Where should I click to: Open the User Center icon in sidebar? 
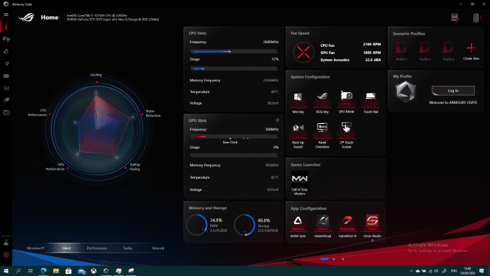click(x=6, y=242)
